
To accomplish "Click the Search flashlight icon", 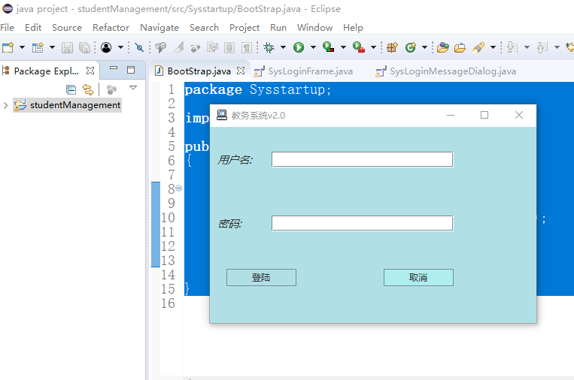I will coord(478,47).
